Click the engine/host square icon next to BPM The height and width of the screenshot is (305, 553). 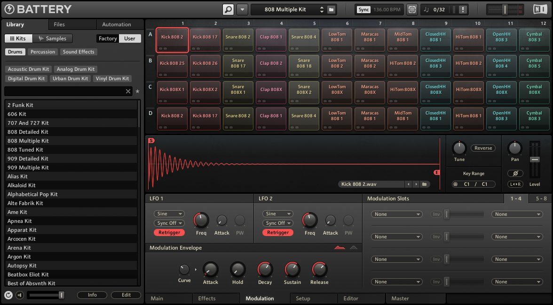(412, 9)
